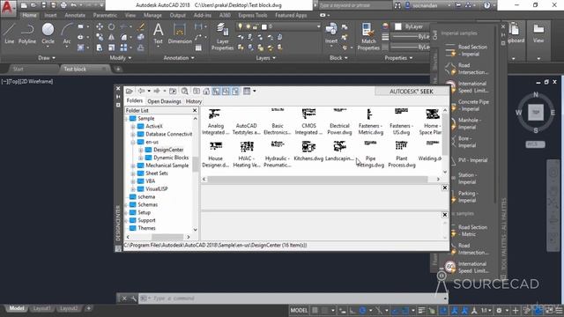Close DesignCenter preview pane

click(x=444, y=188)
